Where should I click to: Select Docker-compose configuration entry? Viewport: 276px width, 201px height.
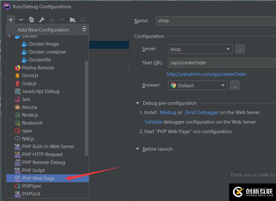[x=47, y=52]
